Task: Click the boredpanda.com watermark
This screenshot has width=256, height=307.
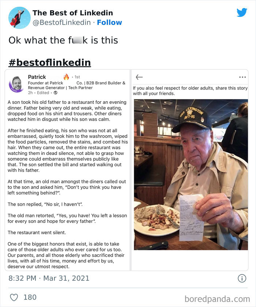Action: coord(217,299)
